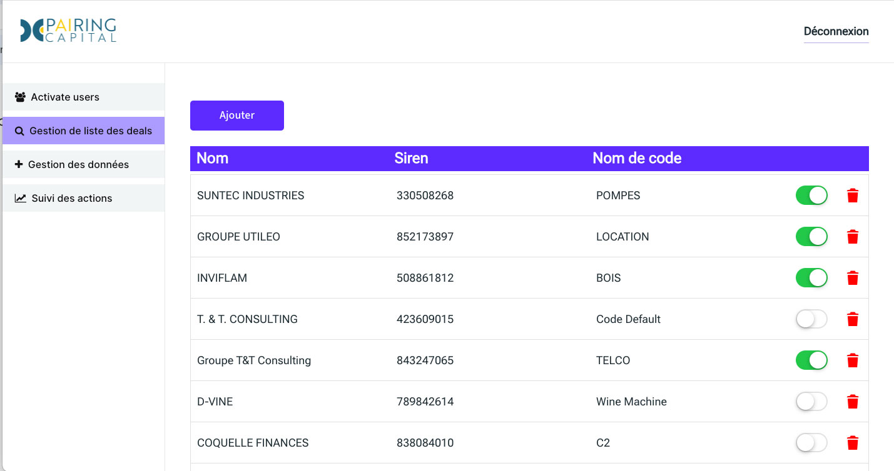Click the magnifier icon in Gestion de liste des deals
The width and height of the screenshot is (894, 471).
click(19, 131)
